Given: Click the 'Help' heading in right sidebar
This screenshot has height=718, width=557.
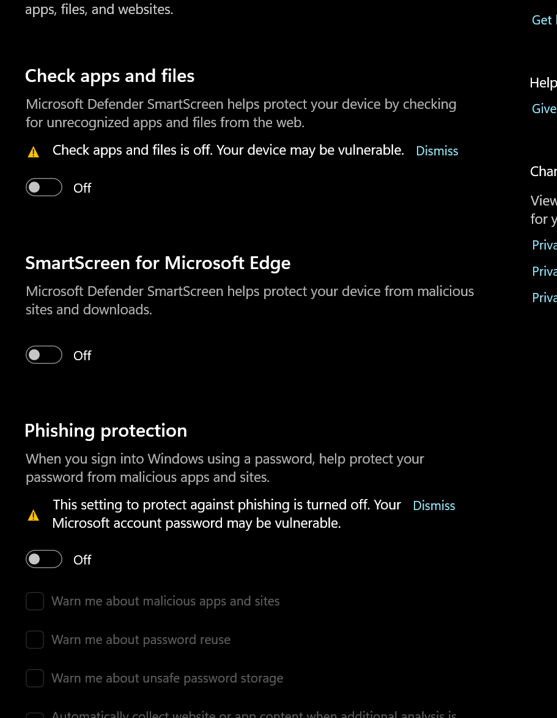Looking at the screenshot, I should 543,83.
